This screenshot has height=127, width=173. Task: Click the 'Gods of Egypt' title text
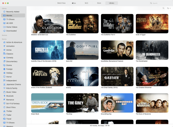pos(140,35)
